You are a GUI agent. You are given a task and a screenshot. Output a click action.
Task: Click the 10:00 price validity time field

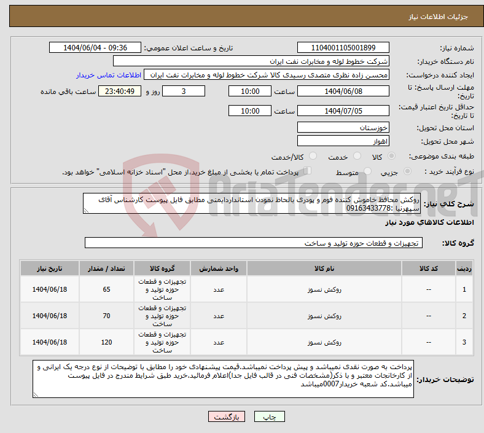coord(250,111)
